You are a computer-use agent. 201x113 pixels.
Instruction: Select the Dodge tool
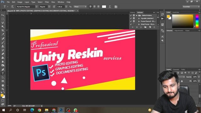pos(3,66)
